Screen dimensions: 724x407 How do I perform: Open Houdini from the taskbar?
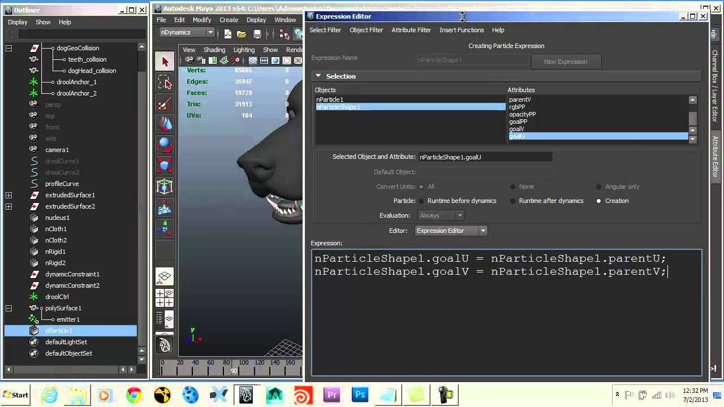coord(304,395)
